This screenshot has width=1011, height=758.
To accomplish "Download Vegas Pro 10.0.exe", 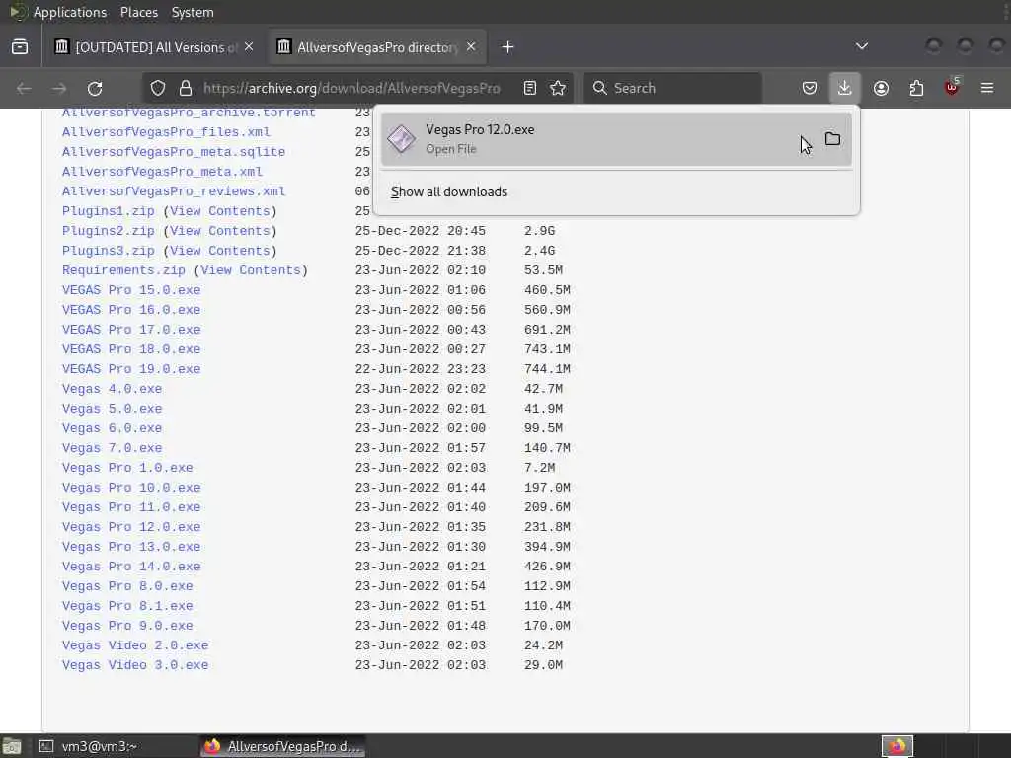I will coord(131,488).
